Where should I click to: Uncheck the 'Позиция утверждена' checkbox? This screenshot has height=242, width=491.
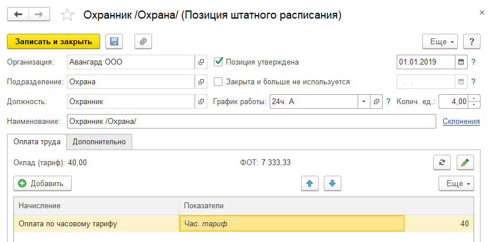(219, 62)
